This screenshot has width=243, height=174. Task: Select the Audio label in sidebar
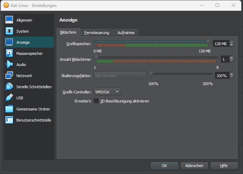pyautogui.click(x=21, y=65)
